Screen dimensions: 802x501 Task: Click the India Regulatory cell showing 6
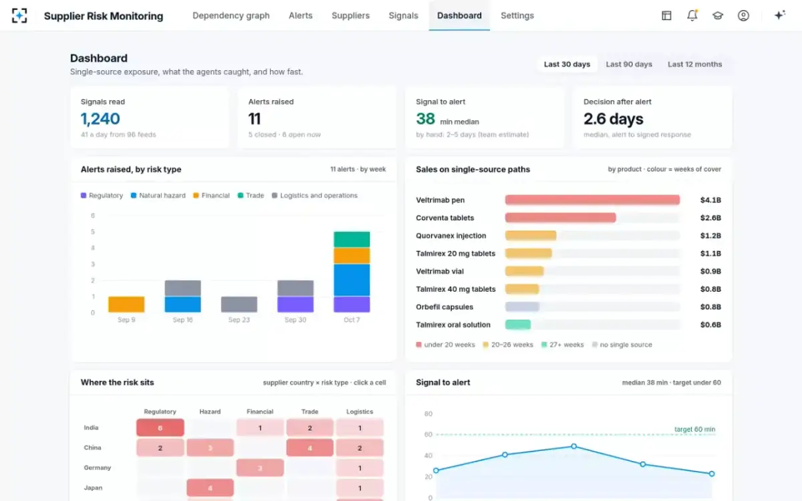point(160,428)
